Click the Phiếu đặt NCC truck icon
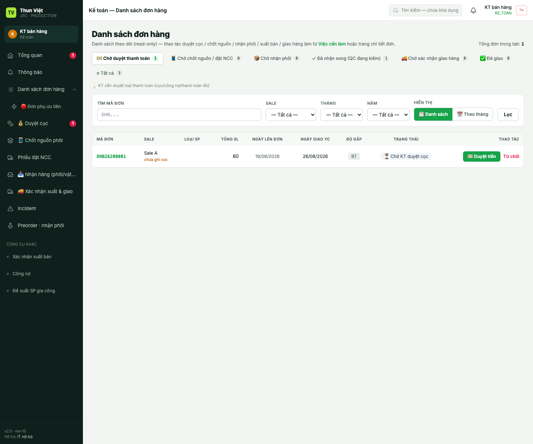The image size is (533, 444). pos(10,158)
